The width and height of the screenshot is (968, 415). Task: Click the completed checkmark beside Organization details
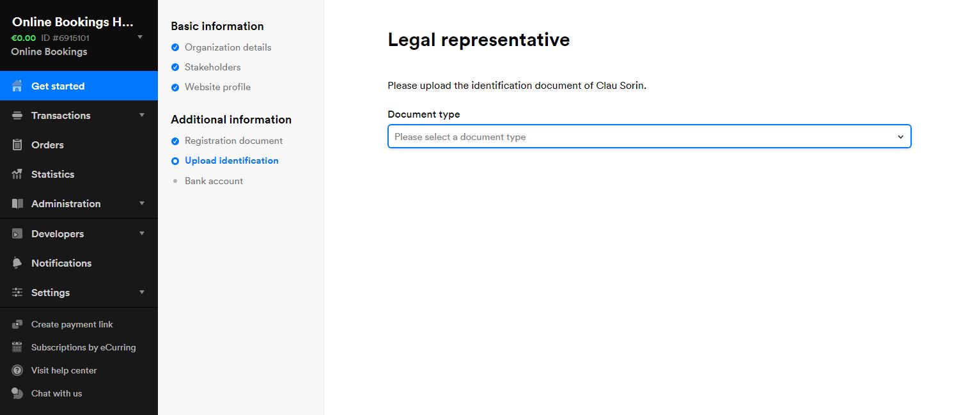(175, 47)
